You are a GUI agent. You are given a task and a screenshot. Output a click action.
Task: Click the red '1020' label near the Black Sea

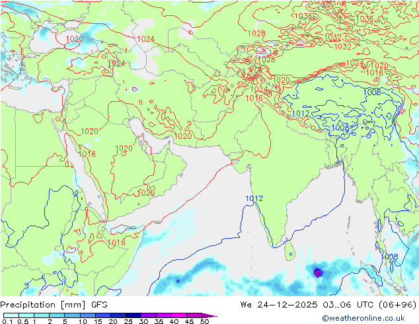point(75,39)
